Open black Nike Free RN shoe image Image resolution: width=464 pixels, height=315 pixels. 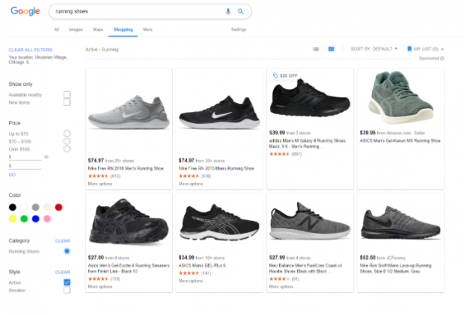219,112
